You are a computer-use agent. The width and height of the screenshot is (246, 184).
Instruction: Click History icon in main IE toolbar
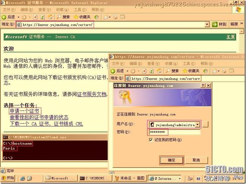click(x=97, y=17)
